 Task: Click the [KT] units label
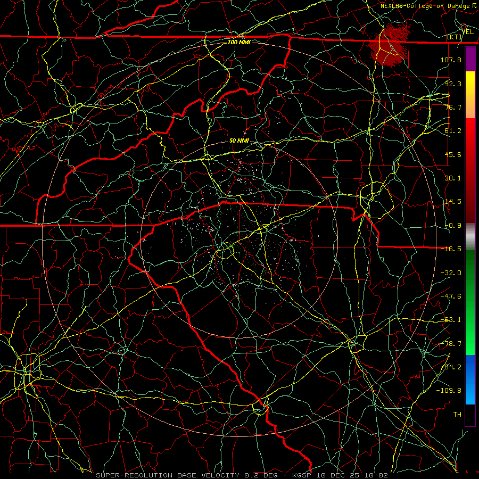[455, 37]
